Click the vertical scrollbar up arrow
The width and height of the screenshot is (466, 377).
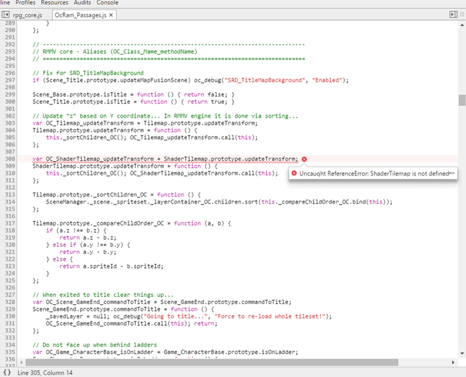click(462, 25)
